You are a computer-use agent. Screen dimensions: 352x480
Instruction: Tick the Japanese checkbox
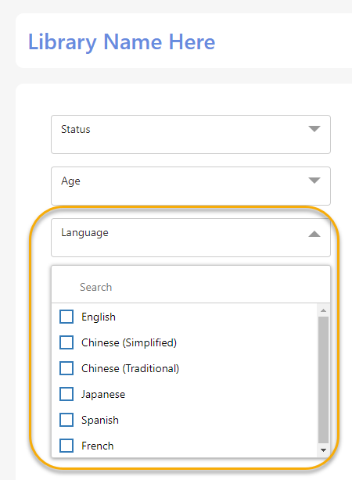(x=66, y=394)
